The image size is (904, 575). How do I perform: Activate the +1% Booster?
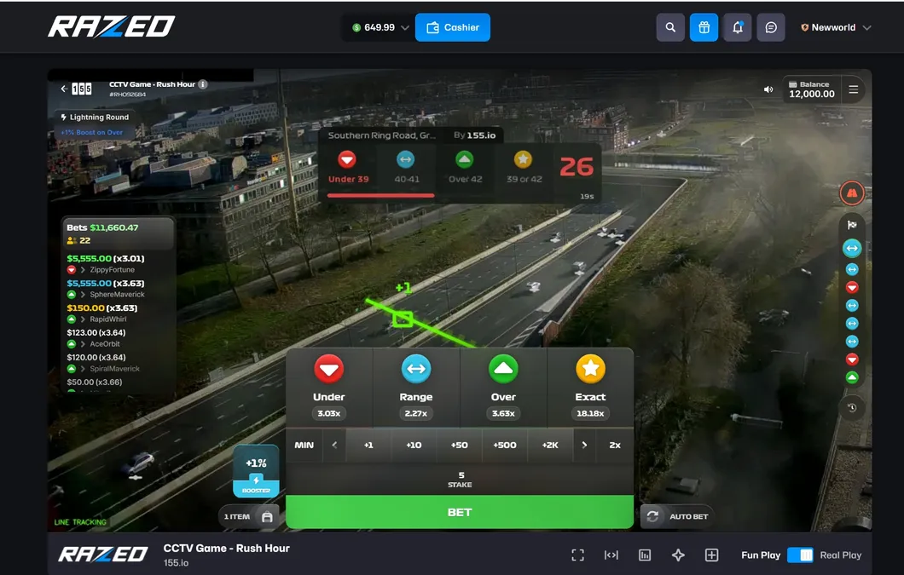(x=255, y=469)
